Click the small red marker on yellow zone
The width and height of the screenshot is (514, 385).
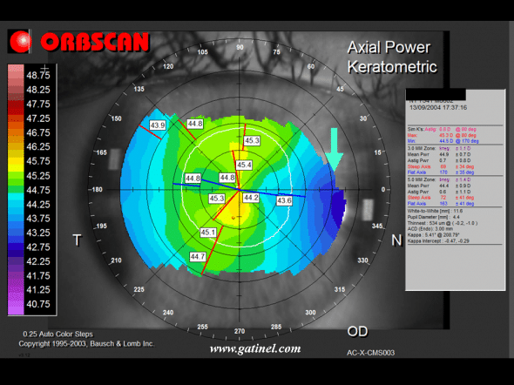(233, 218)
